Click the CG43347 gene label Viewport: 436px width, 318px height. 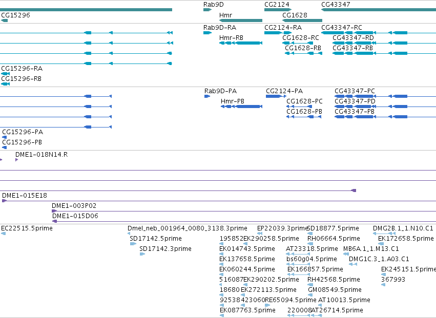click(336, 5)
